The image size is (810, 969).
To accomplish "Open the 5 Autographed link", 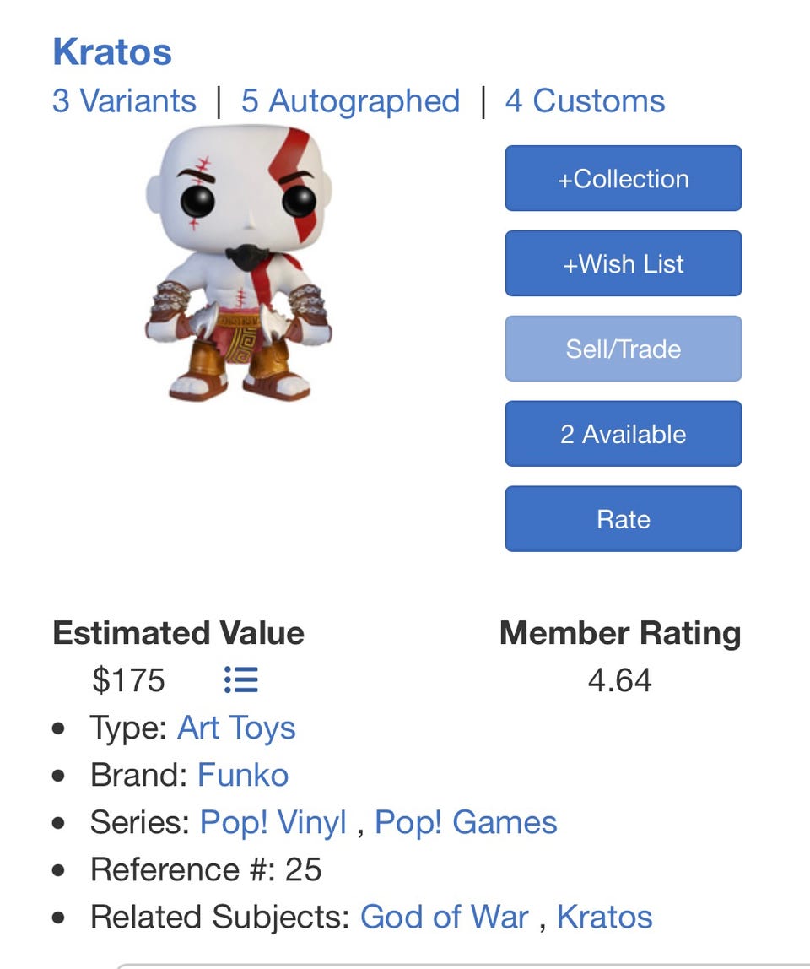I will pos(350,100).
